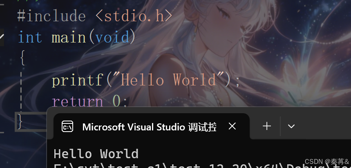Click the return keyword

point(77,101)
